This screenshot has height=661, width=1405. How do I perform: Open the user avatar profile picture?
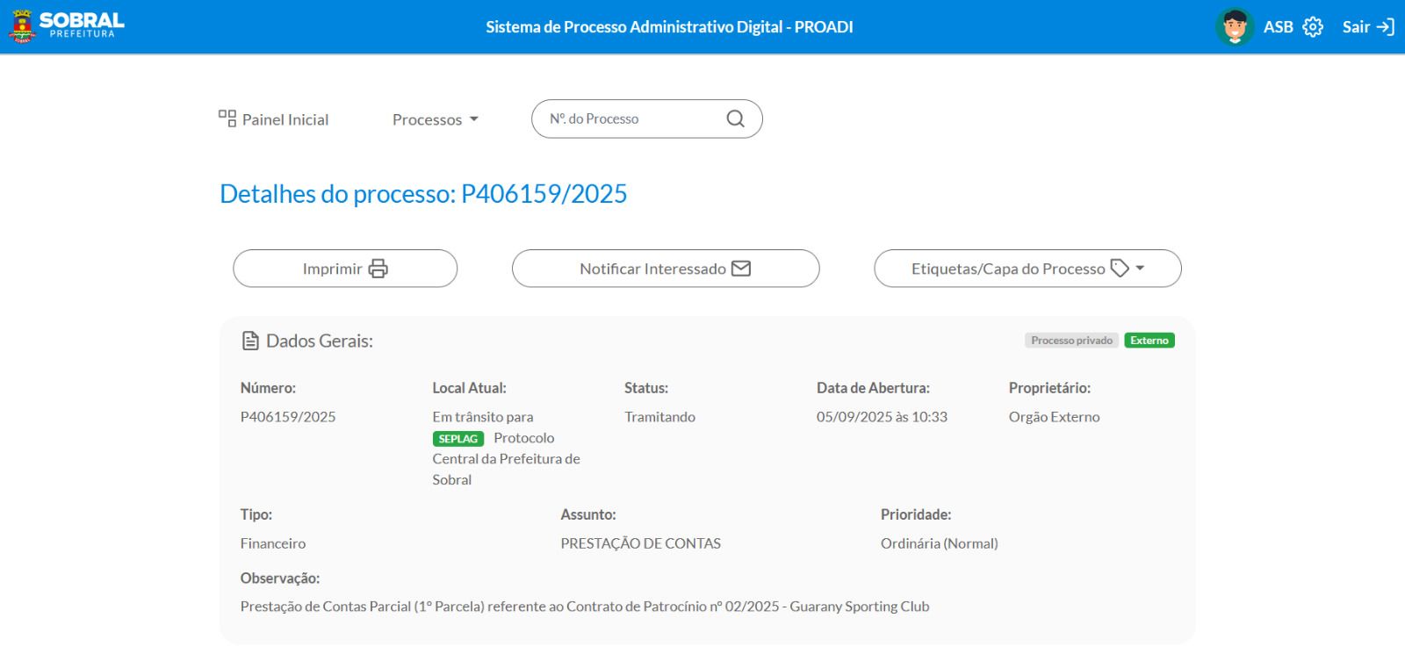1234,26
